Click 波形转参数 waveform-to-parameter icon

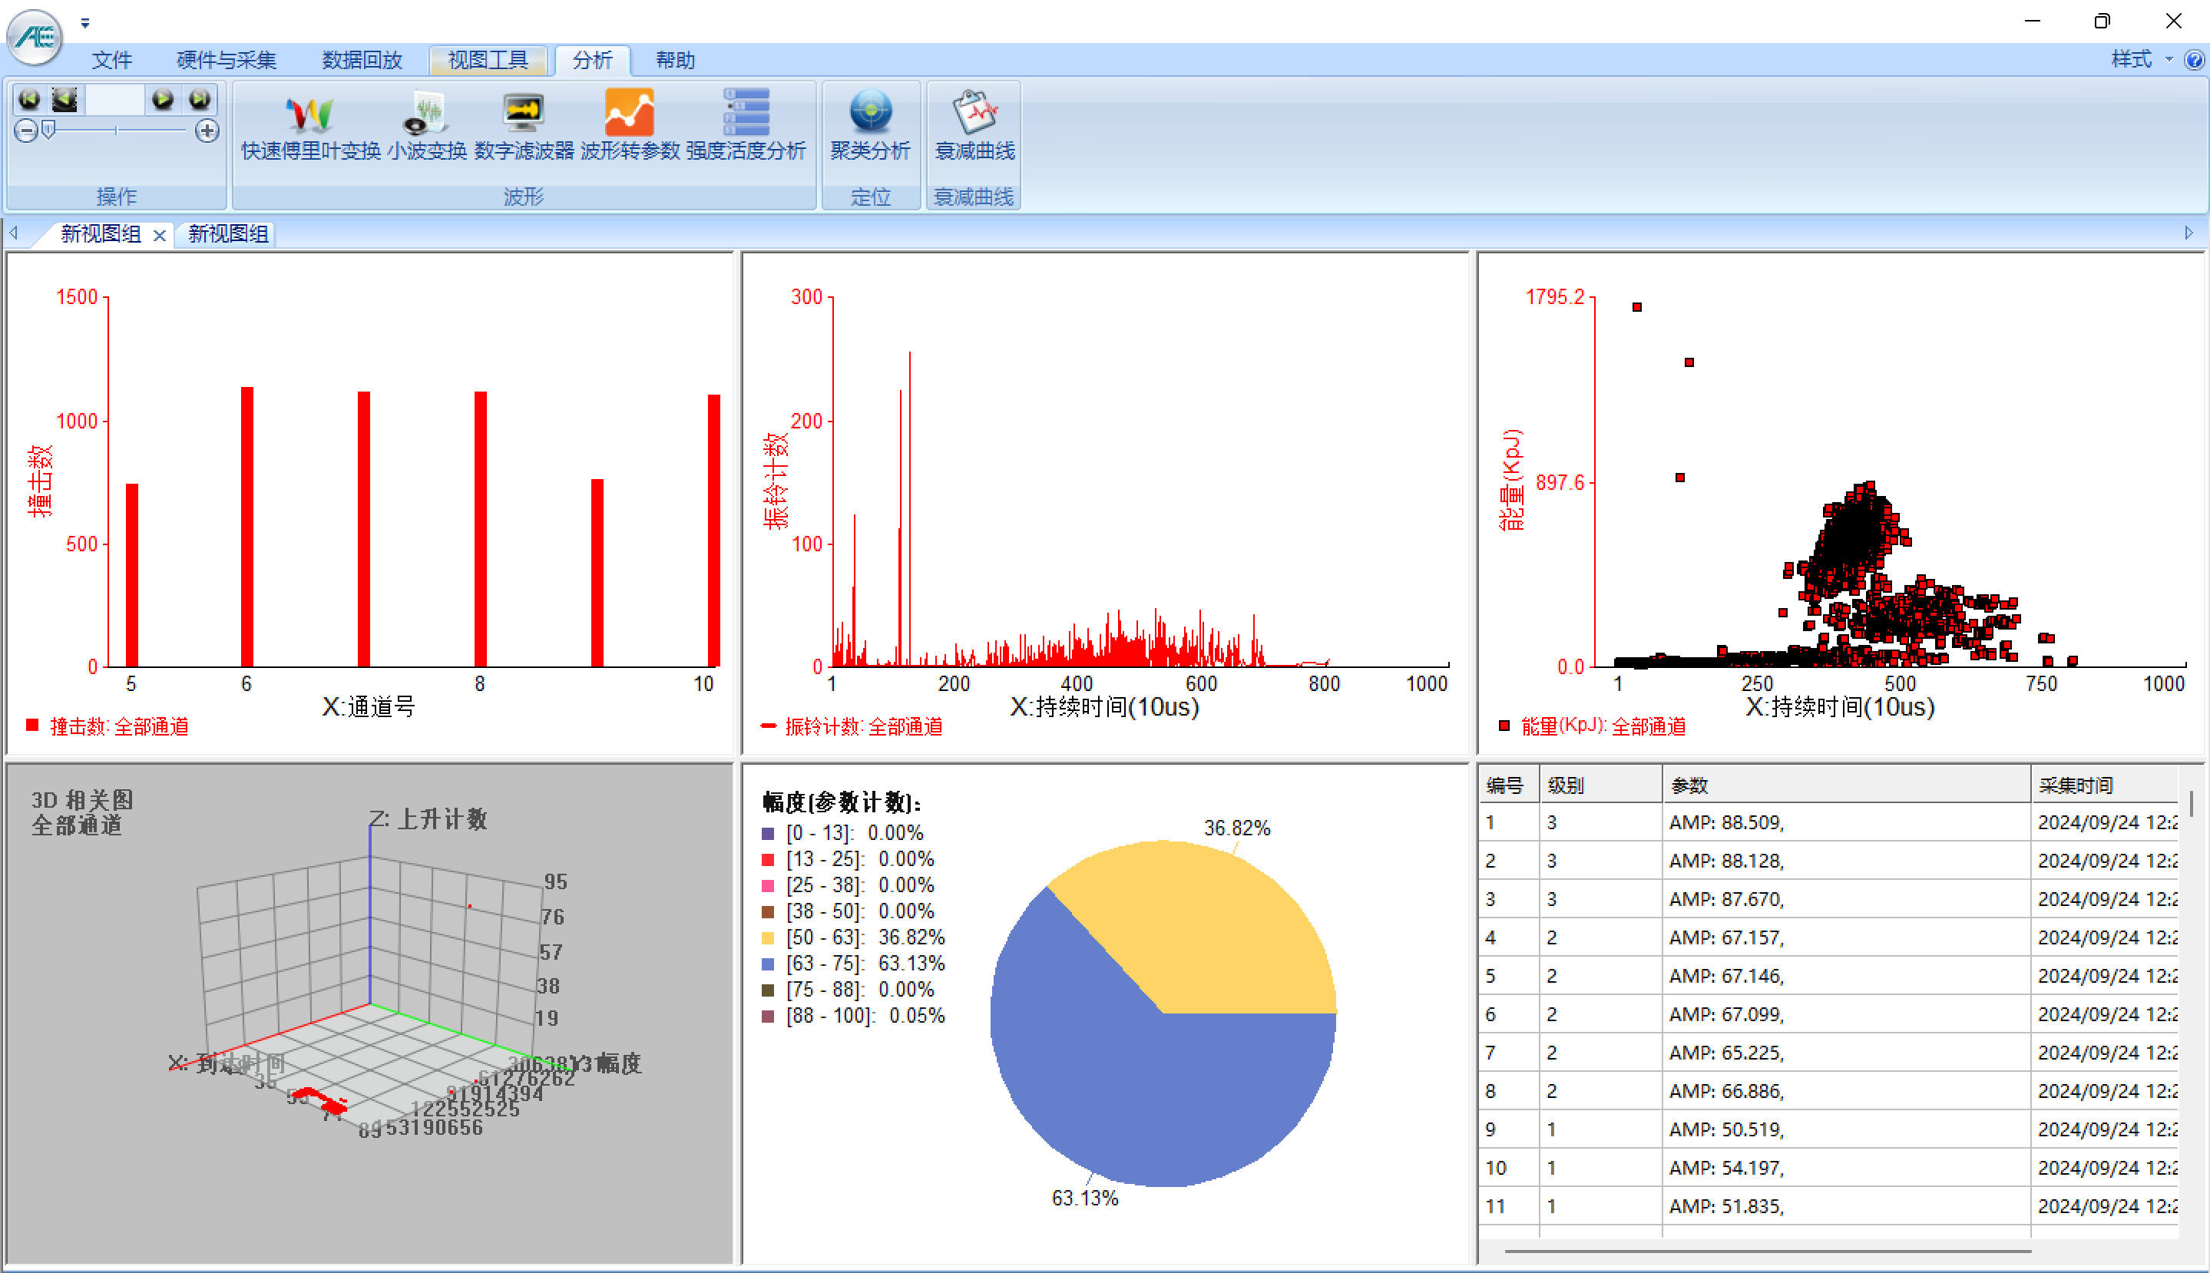tap(630, 125)
